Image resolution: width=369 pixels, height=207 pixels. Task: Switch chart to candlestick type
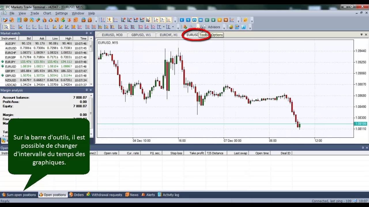[x=109, y=20]
